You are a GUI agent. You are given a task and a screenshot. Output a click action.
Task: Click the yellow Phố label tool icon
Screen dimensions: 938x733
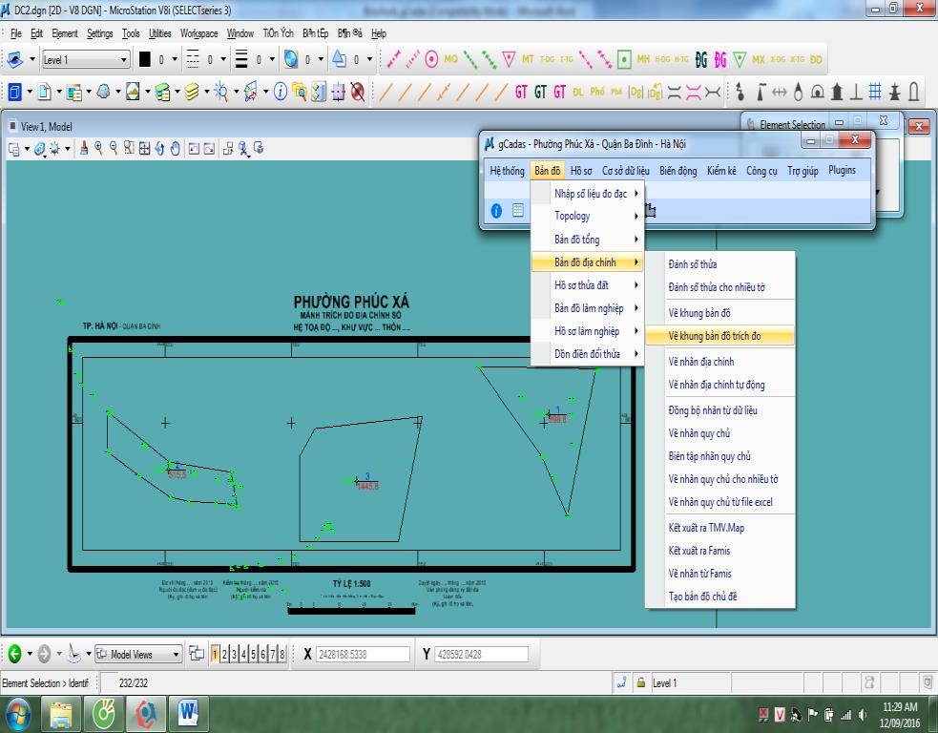point(597,92)
